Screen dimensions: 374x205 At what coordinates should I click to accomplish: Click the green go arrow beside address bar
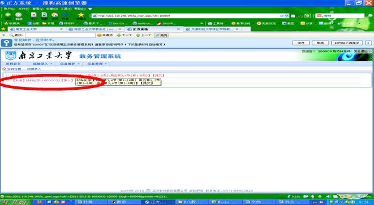(307, 16)
